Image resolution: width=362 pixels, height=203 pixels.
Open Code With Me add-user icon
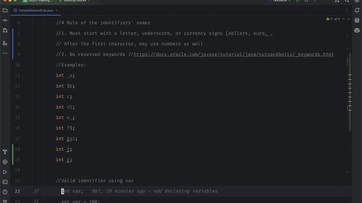point(337,1)
